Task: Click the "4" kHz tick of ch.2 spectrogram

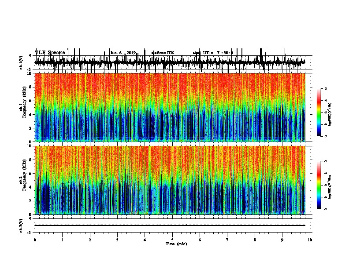Action: click(x=31, y=187)
